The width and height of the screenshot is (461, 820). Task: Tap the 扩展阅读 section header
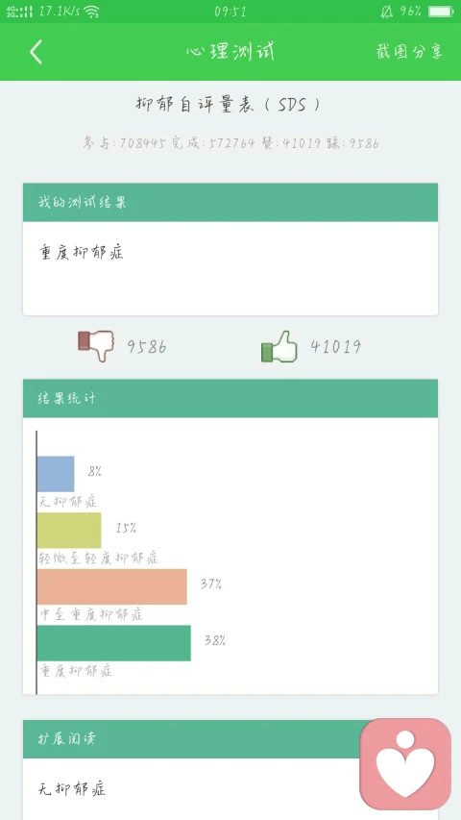(230, 739)
